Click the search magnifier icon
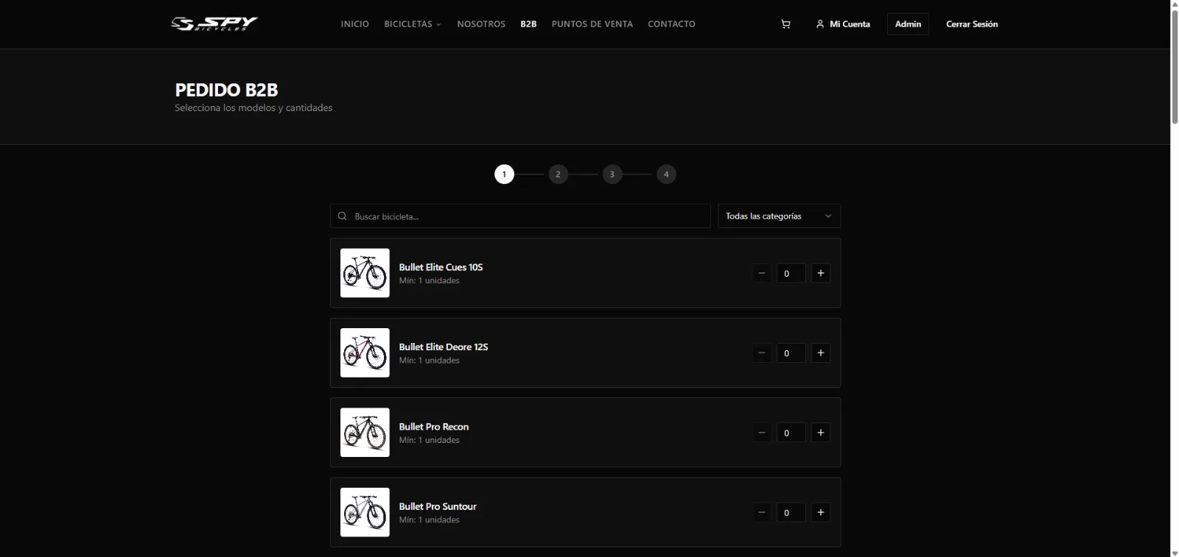The image size is (1179, 557). [342, 216]
